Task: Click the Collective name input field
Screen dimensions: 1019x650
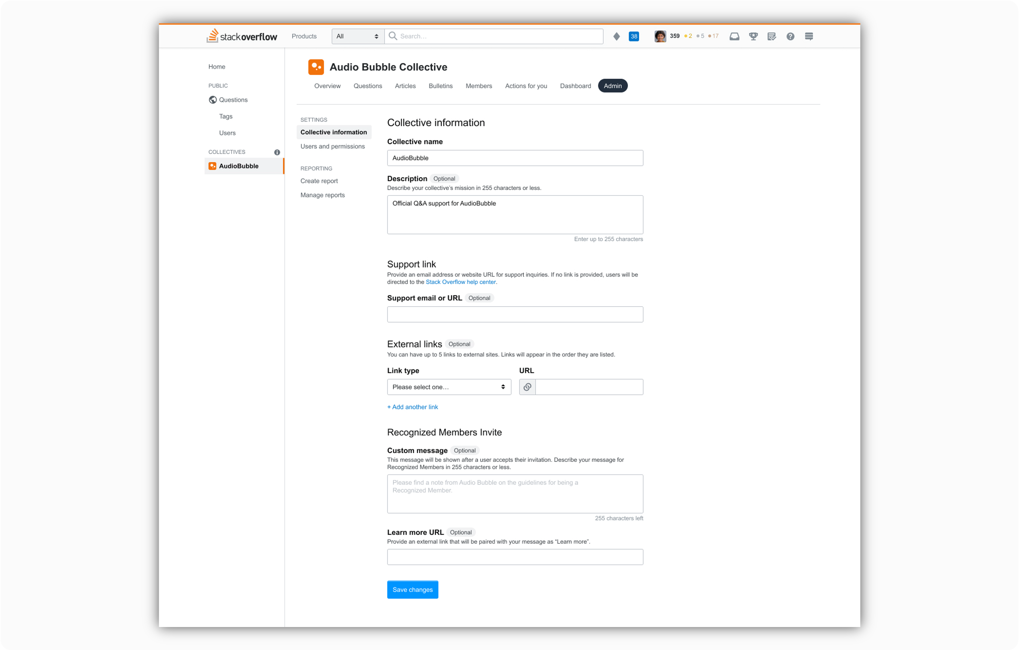Action: [x=515, y=158]
